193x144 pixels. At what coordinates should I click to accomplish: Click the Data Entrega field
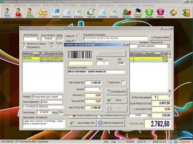point(44,113)
